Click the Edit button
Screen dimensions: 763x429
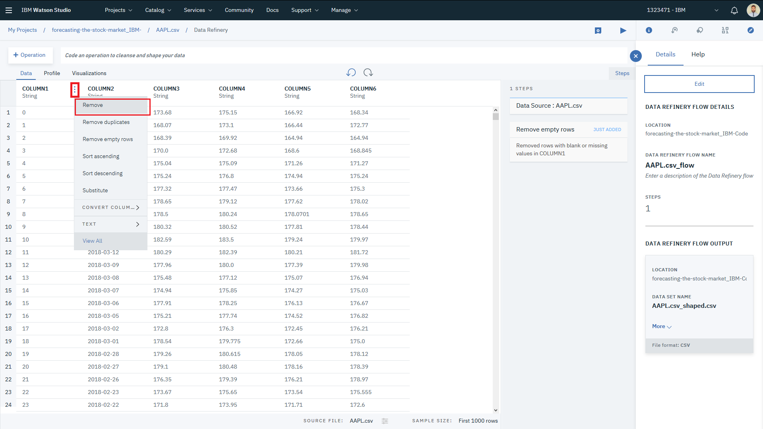tap(699, 84)
